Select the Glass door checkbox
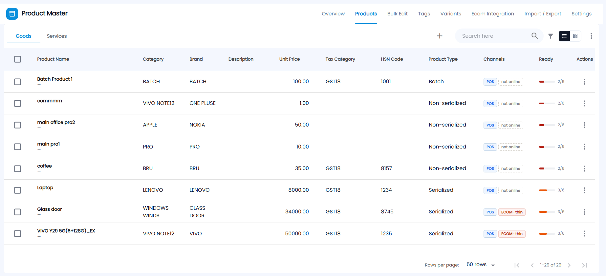The image size is (606, 276). coord(18,212)
